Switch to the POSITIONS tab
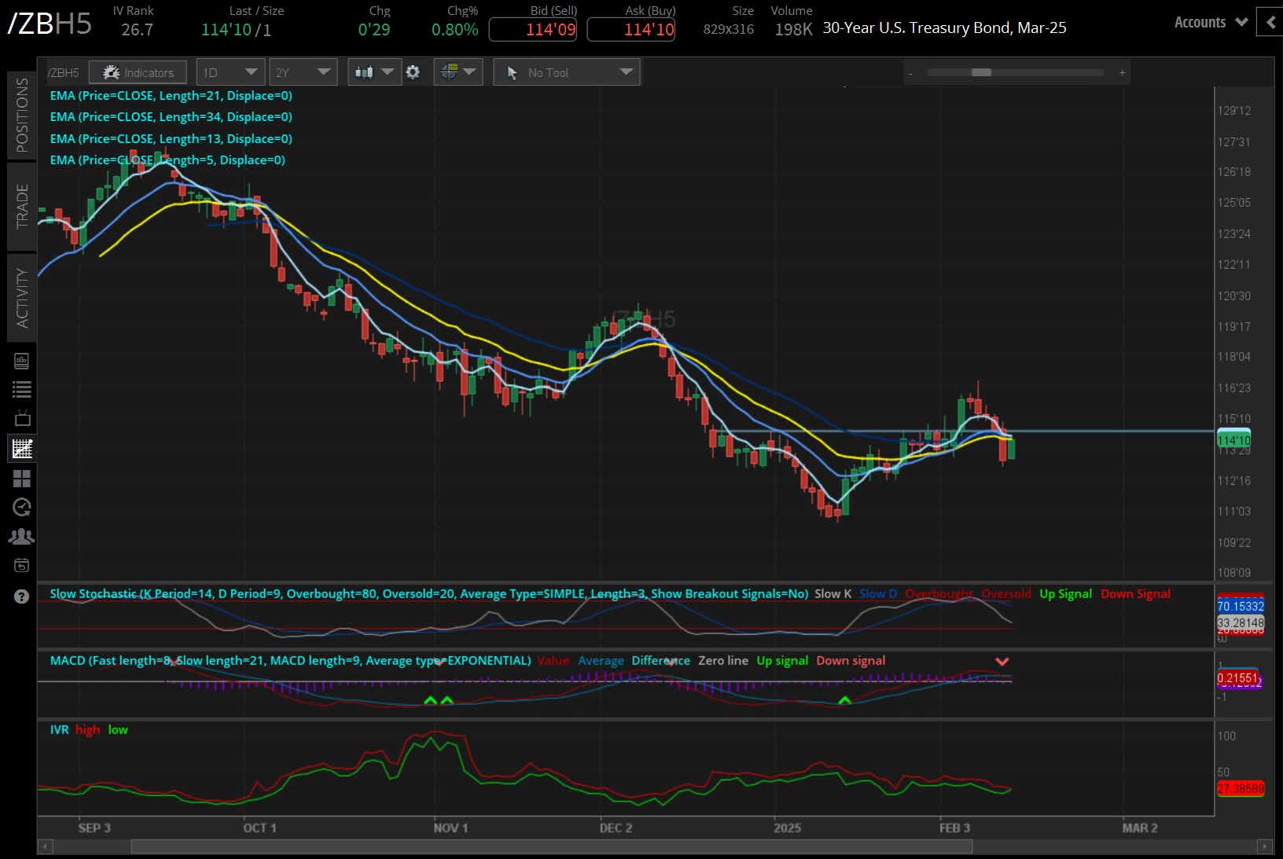This screenshot has height=859, width=1283. pyautogui.click(x=21, y=118)
